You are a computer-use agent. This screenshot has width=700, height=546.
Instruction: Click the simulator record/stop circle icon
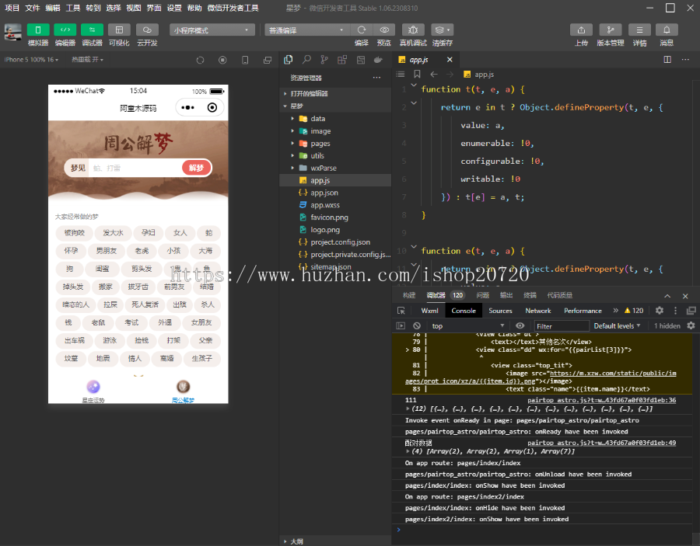[222, 60]
